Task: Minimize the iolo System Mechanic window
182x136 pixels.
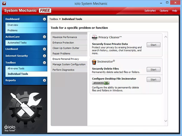Action: 161,3
